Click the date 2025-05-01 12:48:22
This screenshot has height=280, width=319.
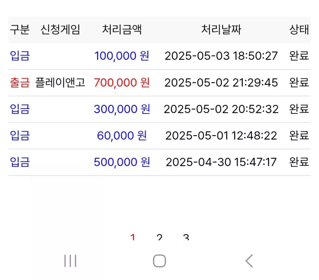coord(221,136)
